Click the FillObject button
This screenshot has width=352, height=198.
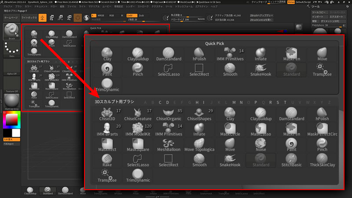click(x=12, y=144)
